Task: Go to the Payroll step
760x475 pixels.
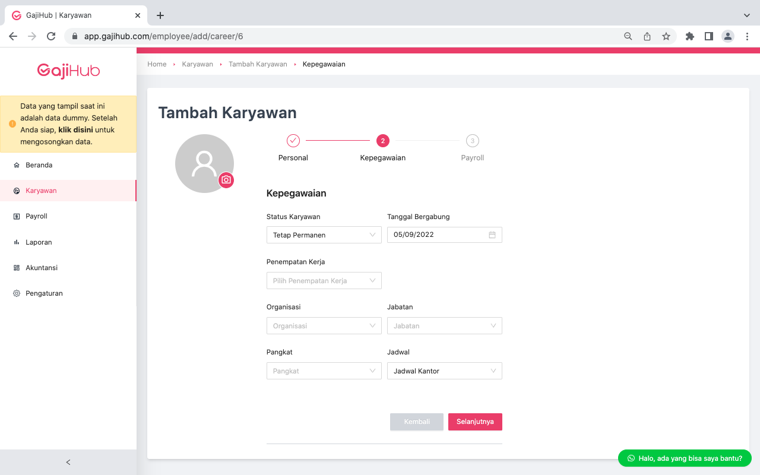Action: (x=472, y=141)
